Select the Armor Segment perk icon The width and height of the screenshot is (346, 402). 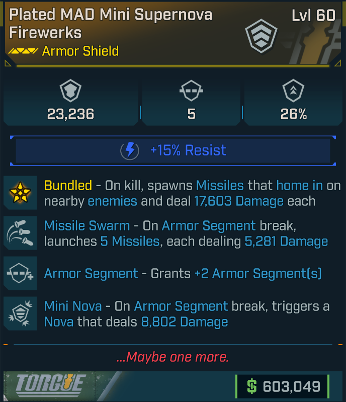[20, 273]
